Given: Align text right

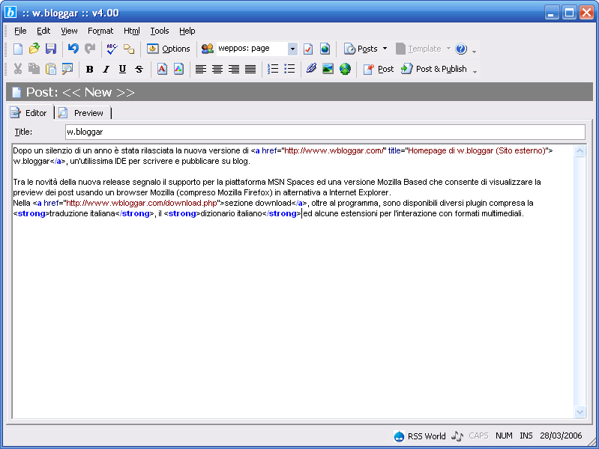Looking at the screenshot, I should point(234,69).
